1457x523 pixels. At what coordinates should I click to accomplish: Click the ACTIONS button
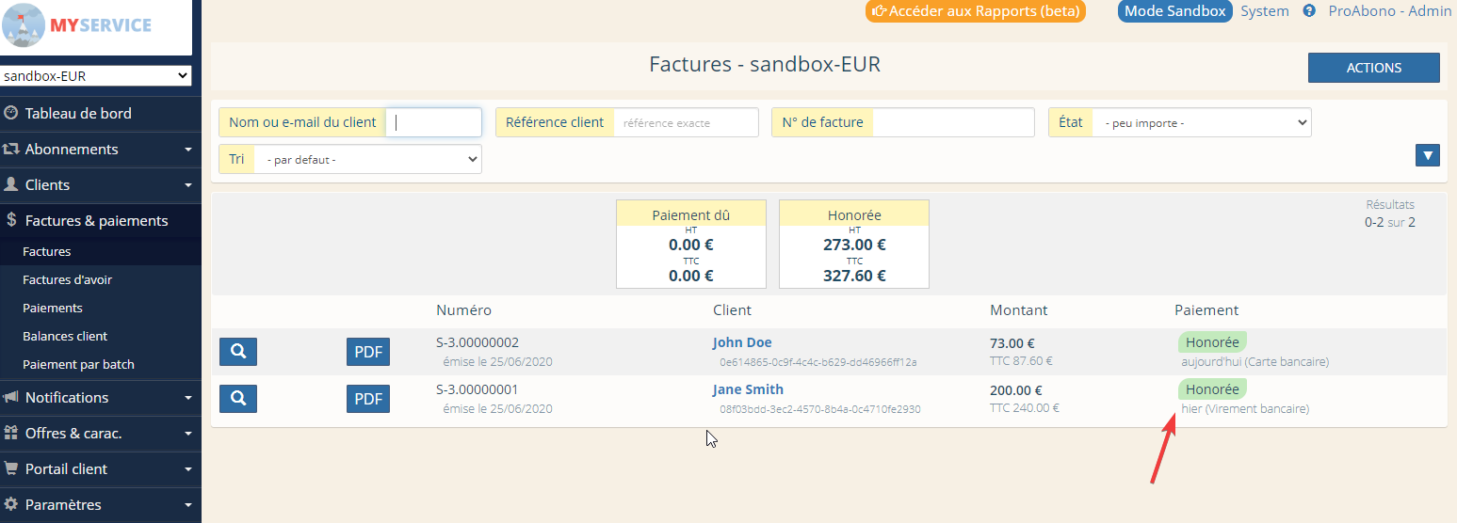point(1374,68)
